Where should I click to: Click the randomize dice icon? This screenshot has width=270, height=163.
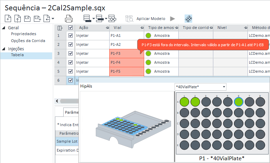click(x=189, y=19)
